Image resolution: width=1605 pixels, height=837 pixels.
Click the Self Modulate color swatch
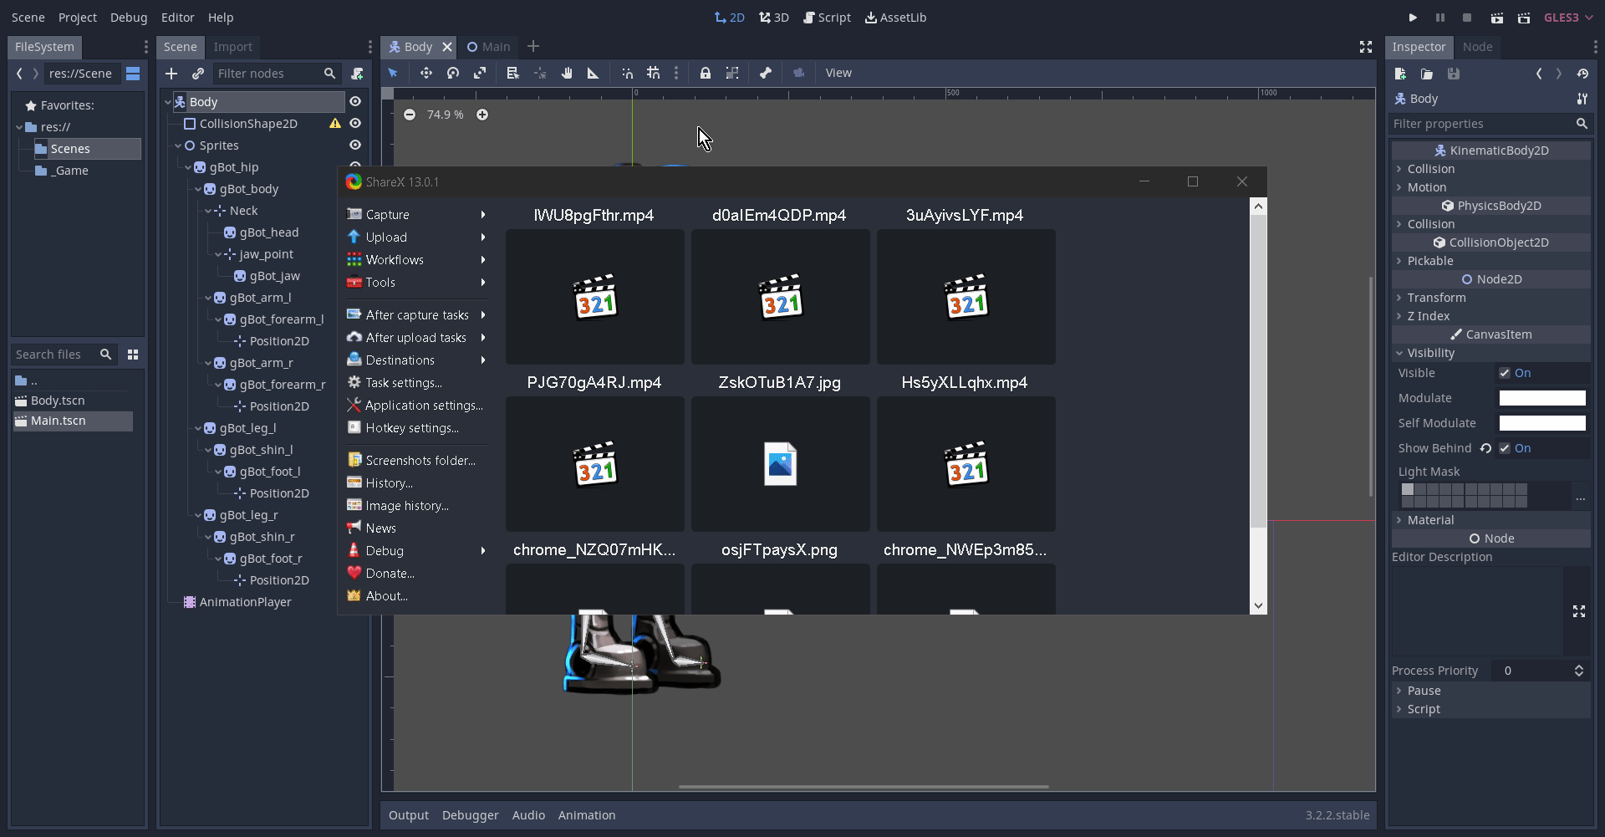click(1542, 423)
